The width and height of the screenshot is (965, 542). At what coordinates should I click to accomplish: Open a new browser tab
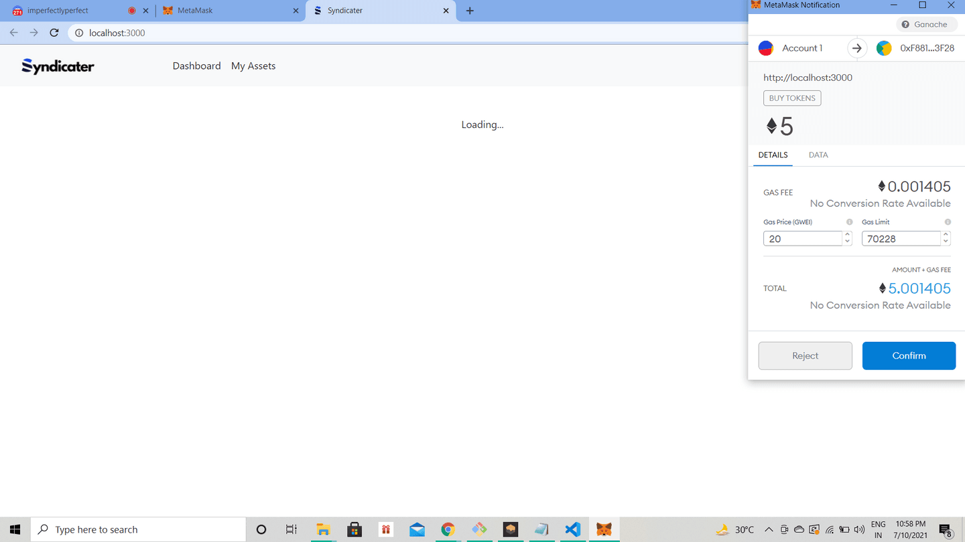[x=470, y=11]
